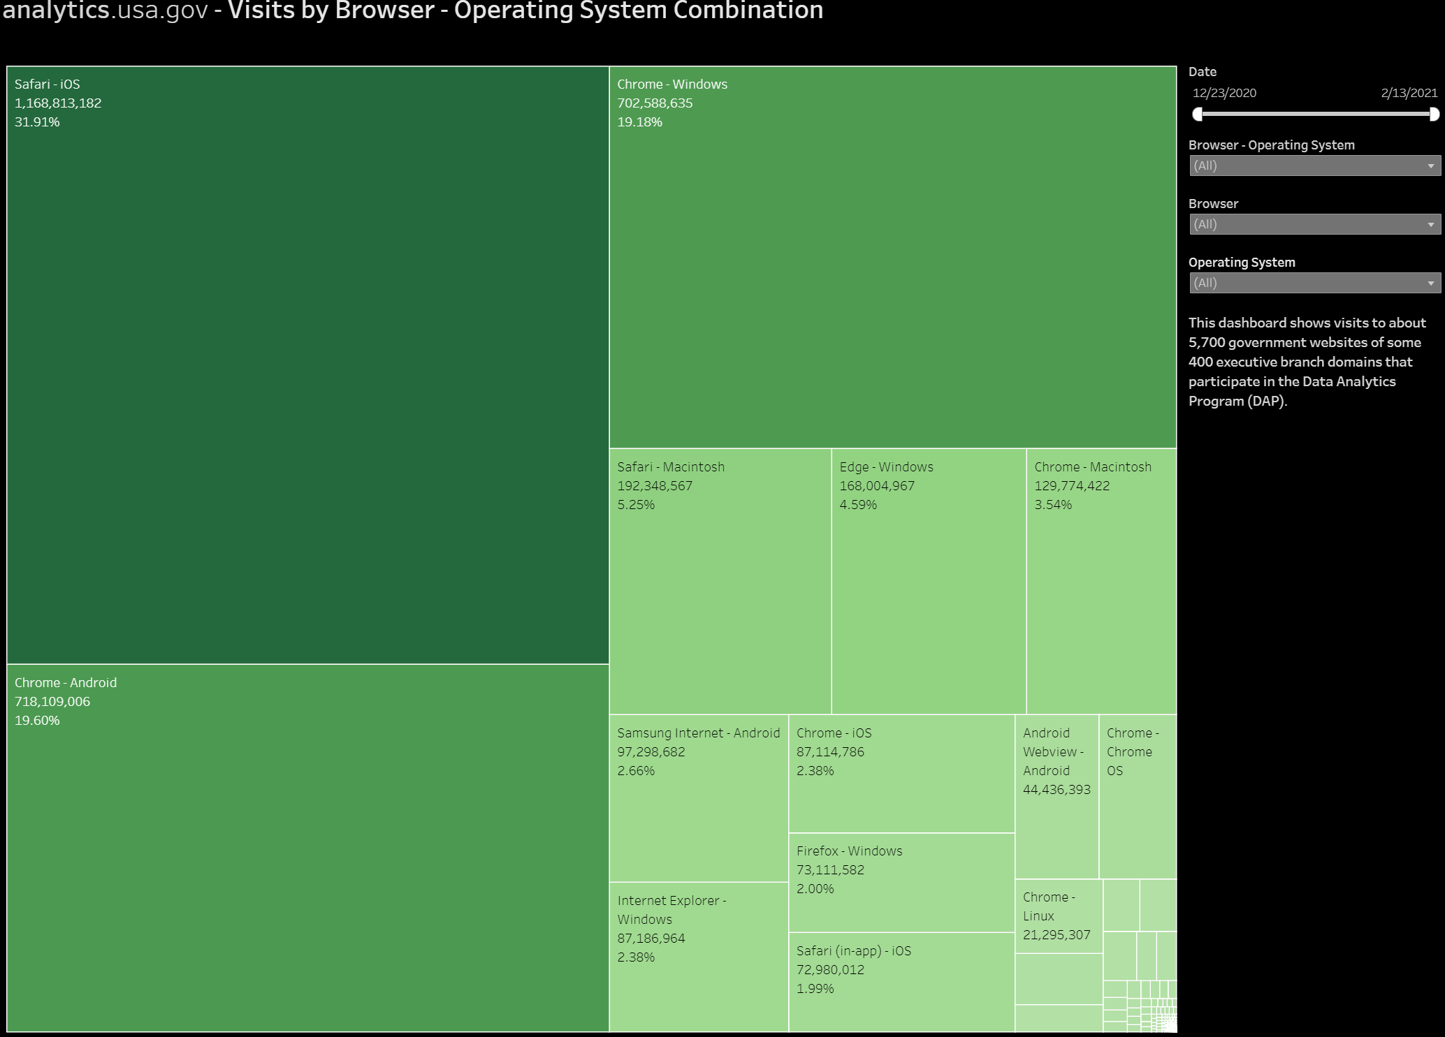Select the Chrome - Macintosh tile
The image size is (1445, 1037).
[x=1101, y=581]
